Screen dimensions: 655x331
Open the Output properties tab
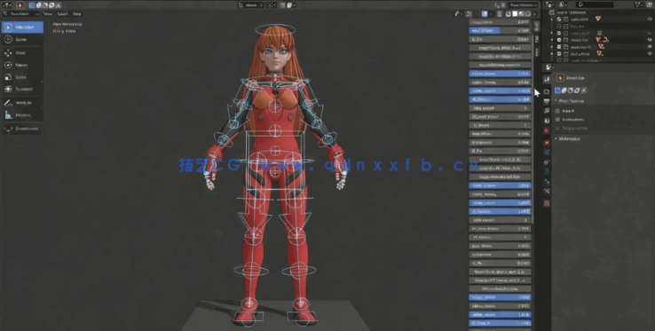[547, 101]
